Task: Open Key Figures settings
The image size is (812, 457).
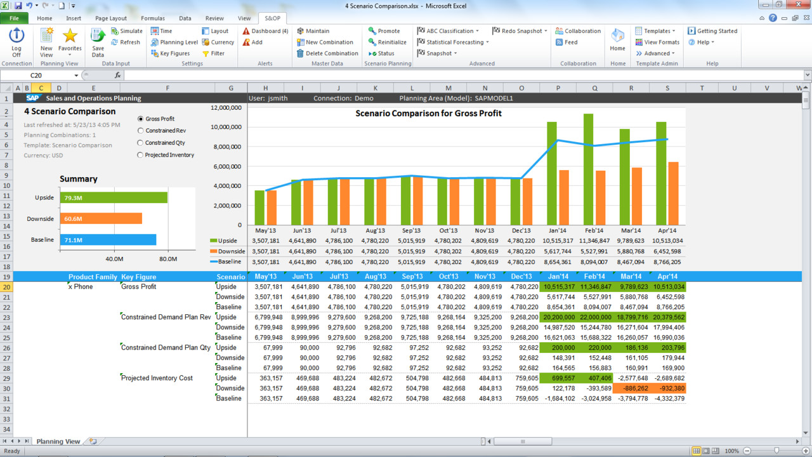Action: point(170,54)
